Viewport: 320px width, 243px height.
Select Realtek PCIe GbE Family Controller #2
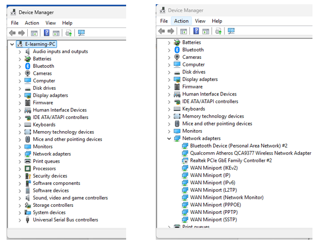pos(231,160)
